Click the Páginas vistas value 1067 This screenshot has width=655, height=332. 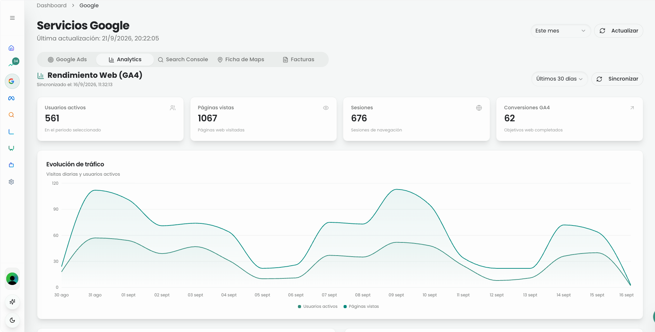tap(207, 118)
